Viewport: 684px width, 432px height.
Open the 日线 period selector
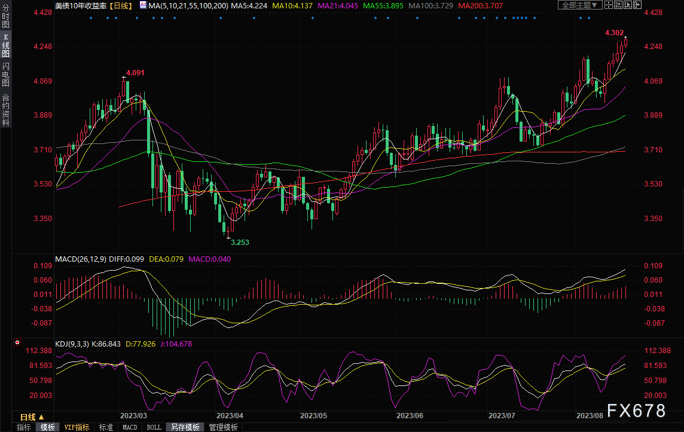[x=32, y=416]
